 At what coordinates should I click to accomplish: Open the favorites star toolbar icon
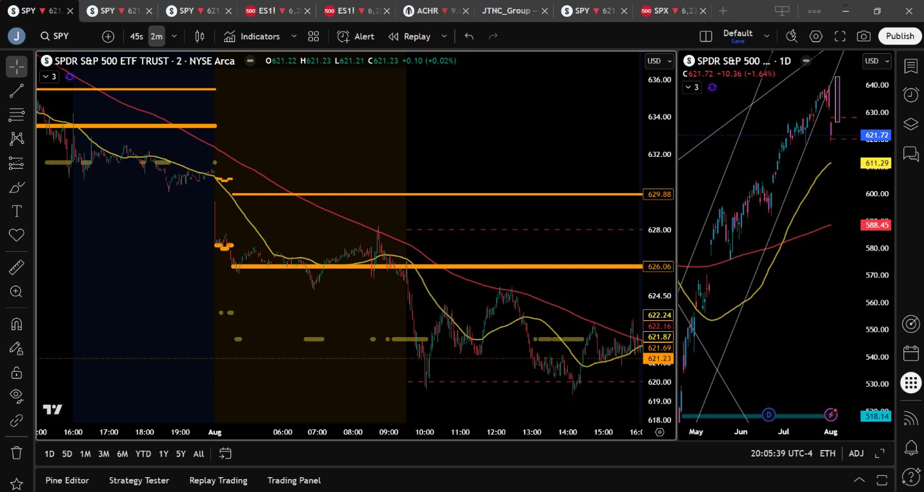click(x=17, y=484)
